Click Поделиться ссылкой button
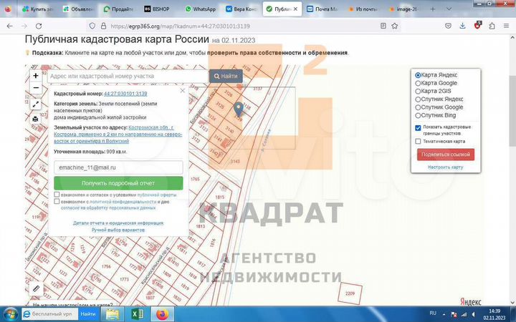 tap(446, 155)
